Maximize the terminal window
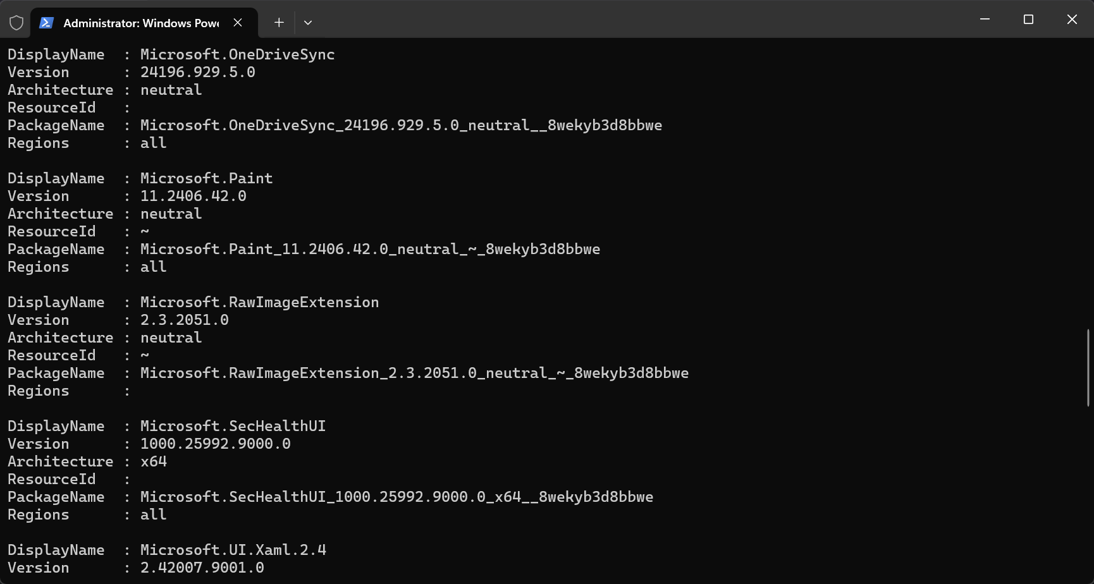1094x584 pixels. (1028, 20)
